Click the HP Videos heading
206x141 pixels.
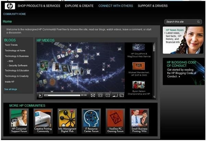pyautogui.click(x=45, y=40)
